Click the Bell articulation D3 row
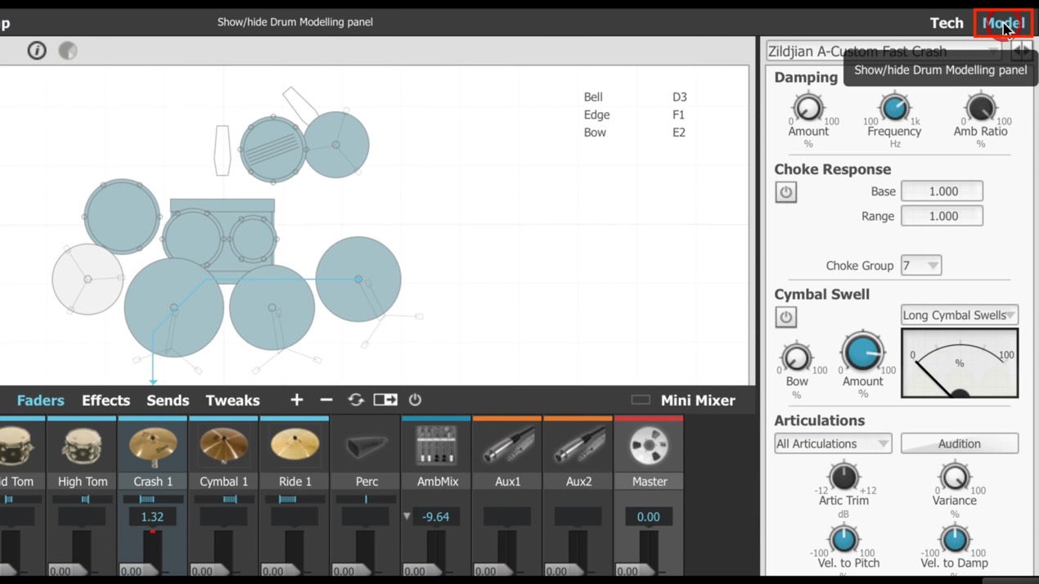The image size is (1039, 584). coord(636,97)
